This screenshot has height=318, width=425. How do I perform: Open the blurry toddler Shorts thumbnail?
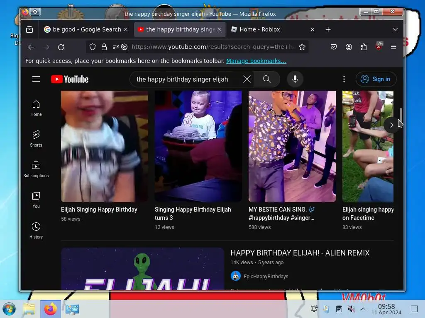coord(104,146)
